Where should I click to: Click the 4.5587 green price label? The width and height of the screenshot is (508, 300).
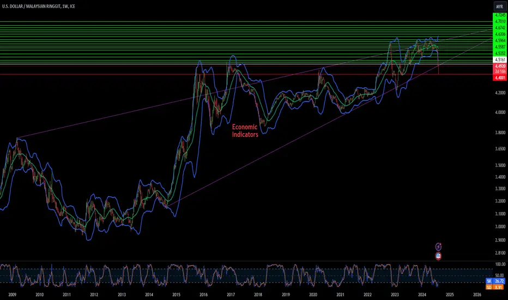[x=500, y=47]
